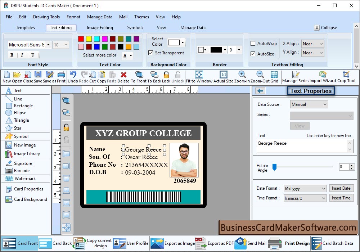Disable the AutoSize checkbox
The image size is (360, 252).
[x=253, y=54]
